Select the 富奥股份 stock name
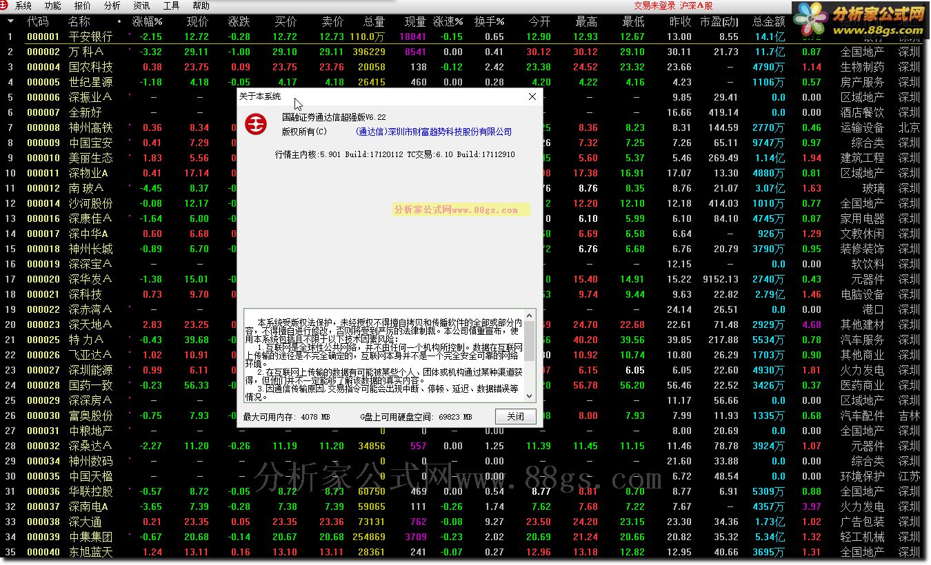This screenshot has height=565, width=931. pyautogui.click(x=90, y=415)
